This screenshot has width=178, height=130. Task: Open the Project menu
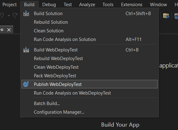(10, 5)
